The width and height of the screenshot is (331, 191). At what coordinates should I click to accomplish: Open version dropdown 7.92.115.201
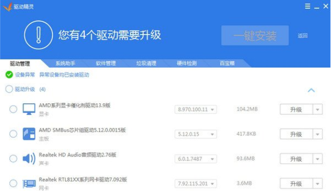(196, 184)
